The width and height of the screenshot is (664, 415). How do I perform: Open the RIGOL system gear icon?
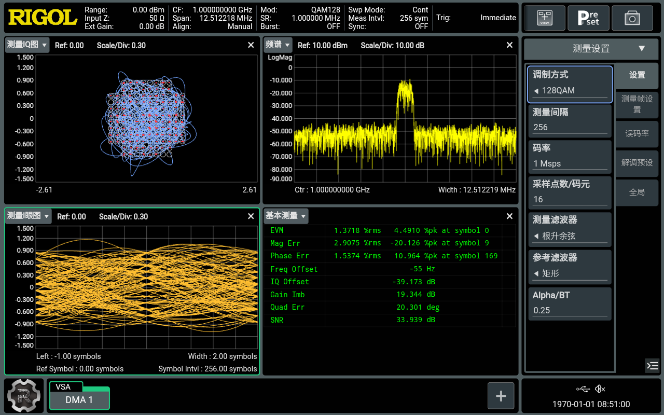pyautogui.click(x=23, y=395)
